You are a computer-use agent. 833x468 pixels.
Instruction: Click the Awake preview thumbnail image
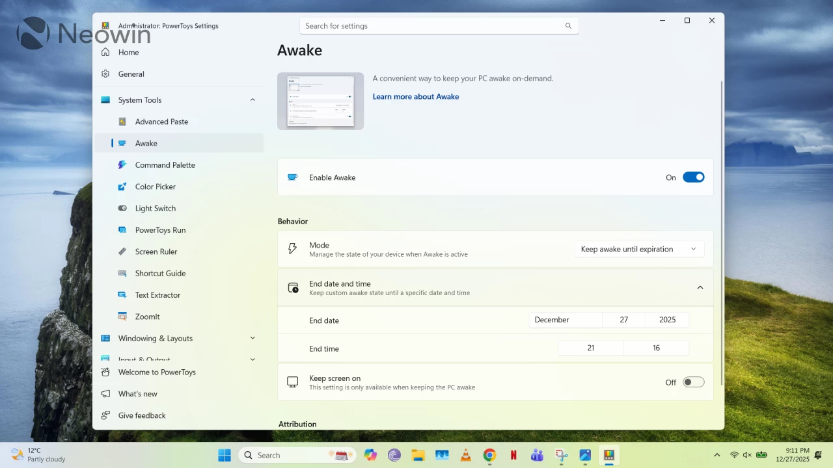pos(320,101)
